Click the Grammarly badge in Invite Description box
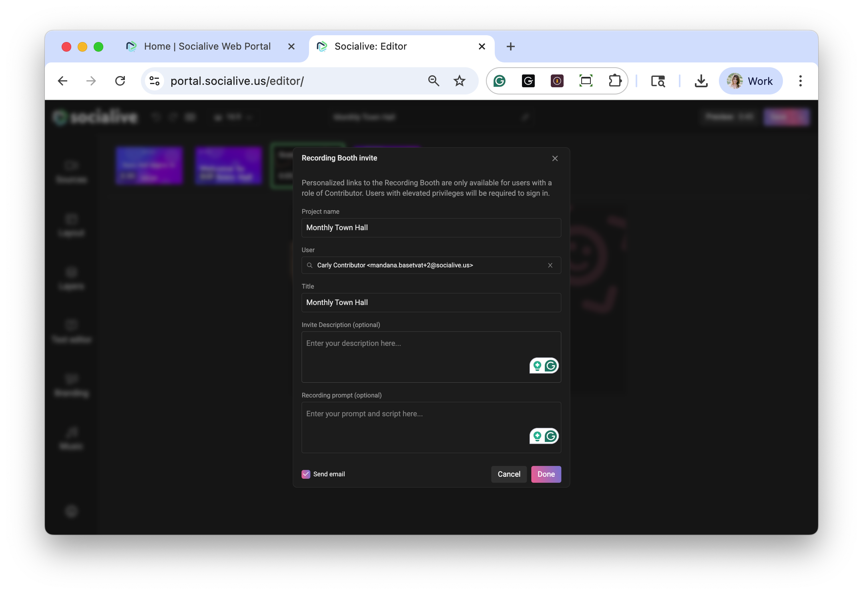This screenshot has height=594, width=863. point(551,366)
